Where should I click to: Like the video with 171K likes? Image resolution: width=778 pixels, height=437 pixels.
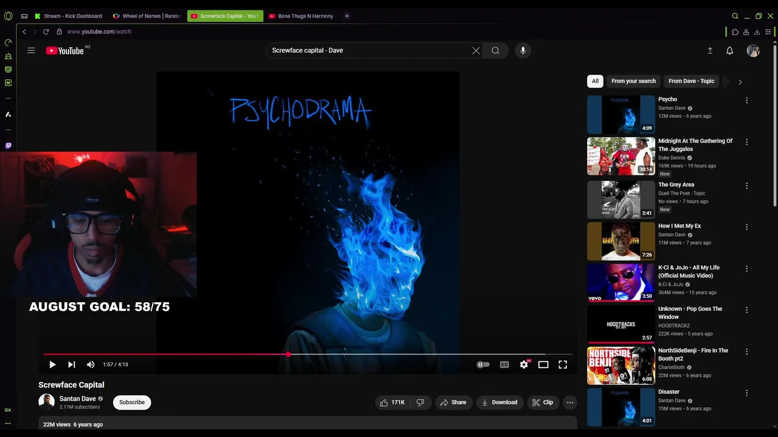[x=391, y=402]
